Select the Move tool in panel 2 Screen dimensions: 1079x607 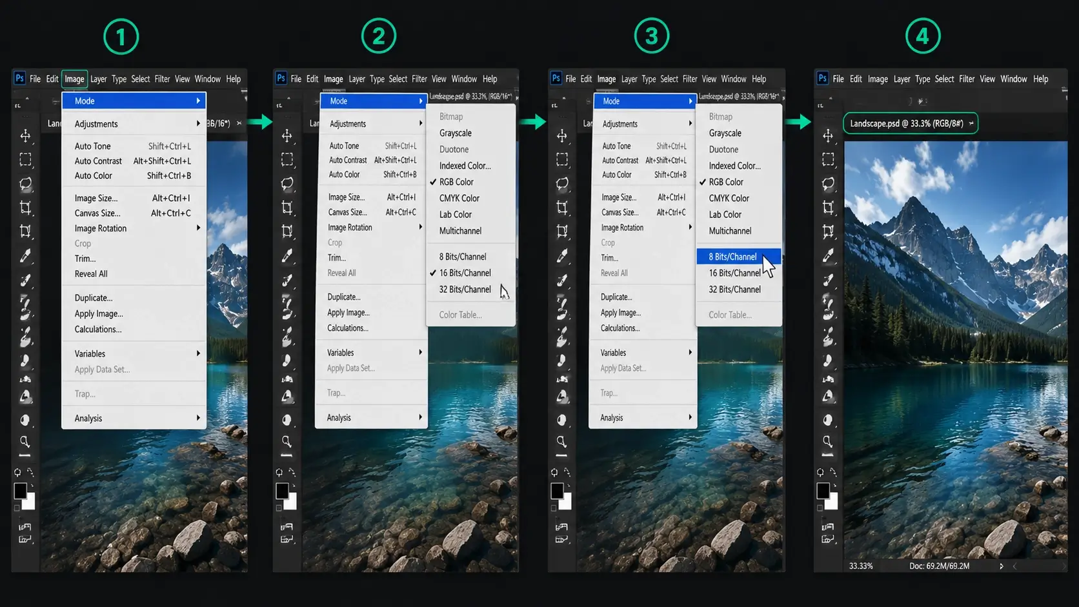tap(287, 135)
